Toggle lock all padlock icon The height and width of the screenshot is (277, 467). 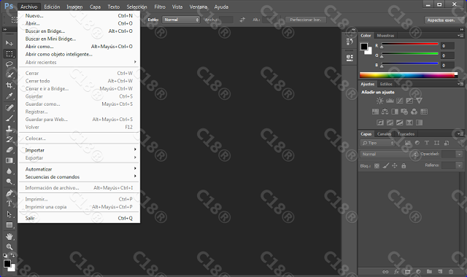[404, 165]
